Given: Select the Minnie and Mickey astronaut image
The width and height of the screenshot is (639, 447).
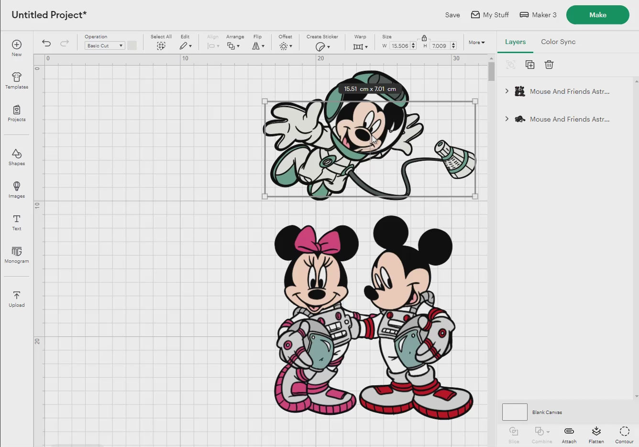Looking at the screenshot, I should point(373,318).
